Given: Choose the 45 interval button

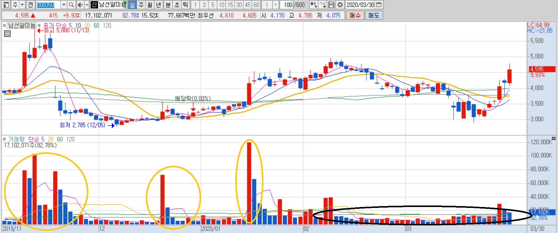Looking at the screenshot, I should click(x=248, y=5).
